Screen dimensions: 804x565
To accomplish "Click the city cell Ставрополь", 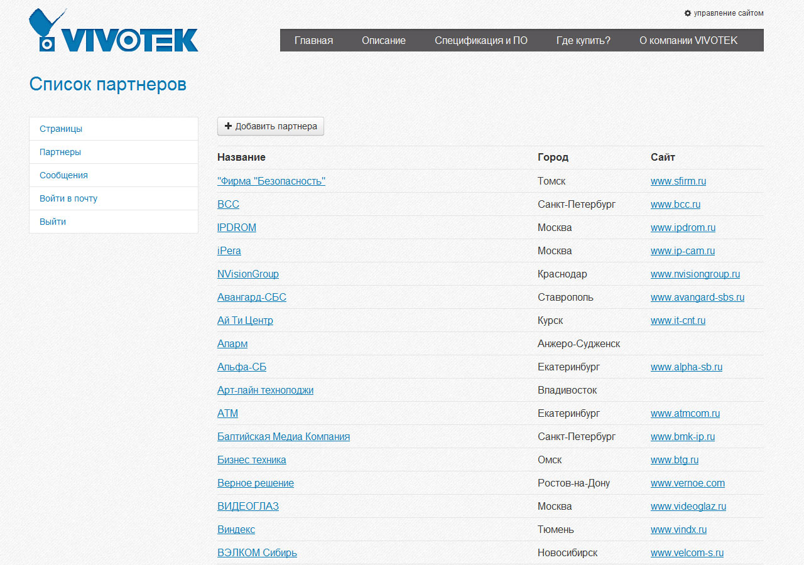I will point(565,297).
